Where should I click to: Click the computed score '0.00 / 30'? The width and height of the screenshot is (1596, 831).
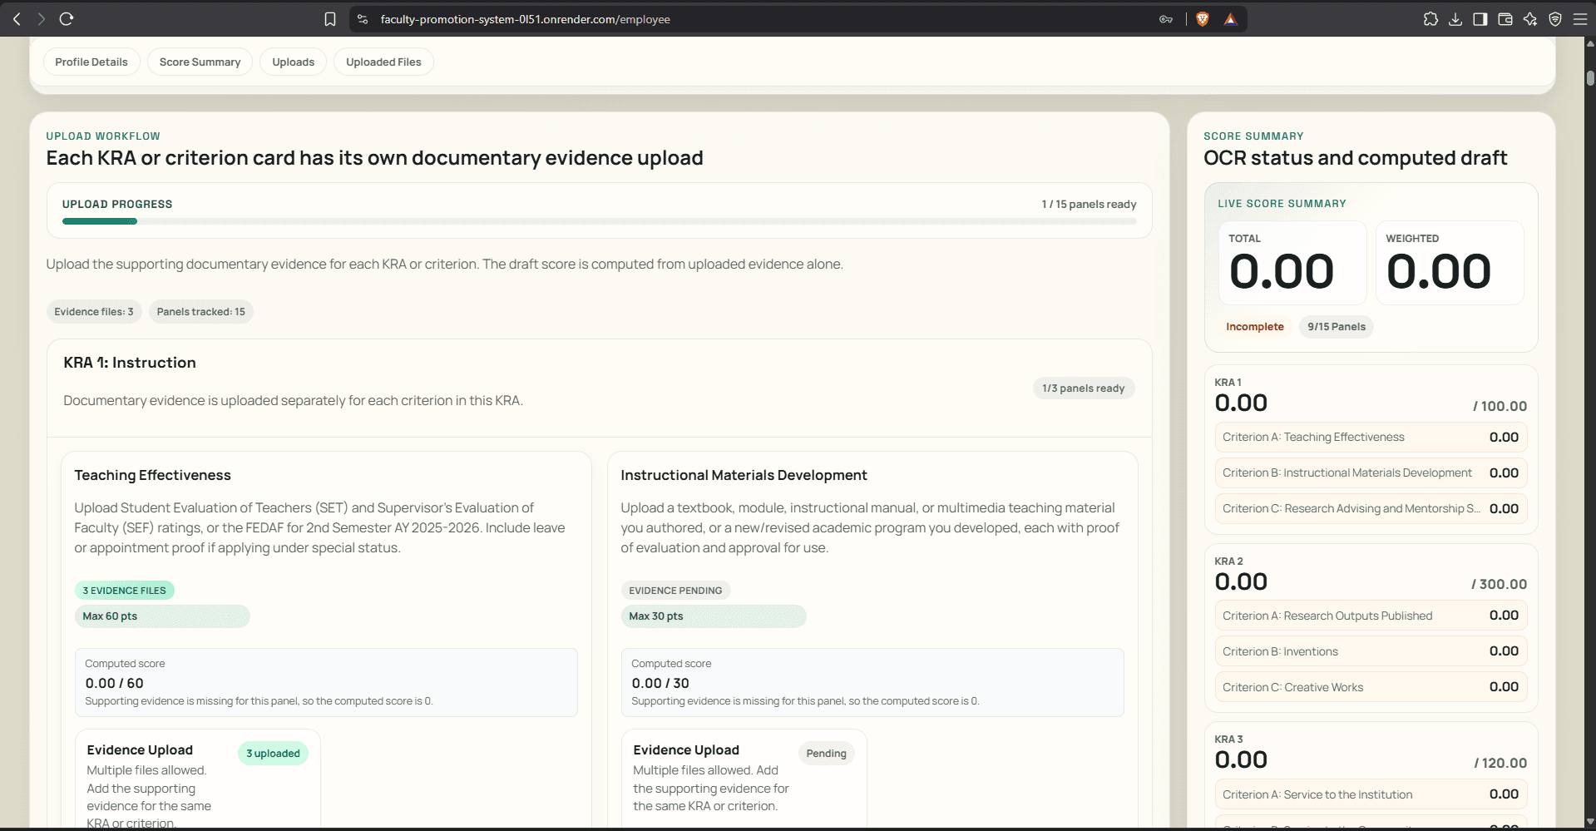tap(660, 683)
